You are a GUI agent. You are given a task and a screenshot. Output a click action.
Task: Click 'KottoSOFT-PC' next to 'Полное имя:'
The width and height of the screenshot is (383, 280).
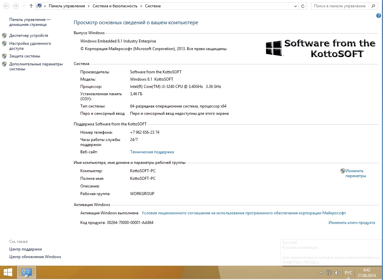coord(143,178)
